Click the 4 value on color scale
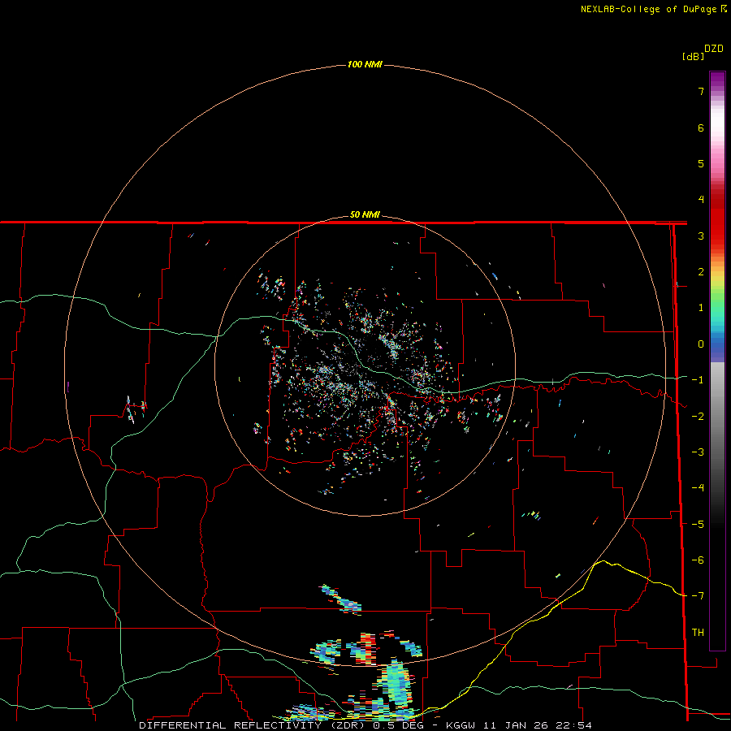 701,200
